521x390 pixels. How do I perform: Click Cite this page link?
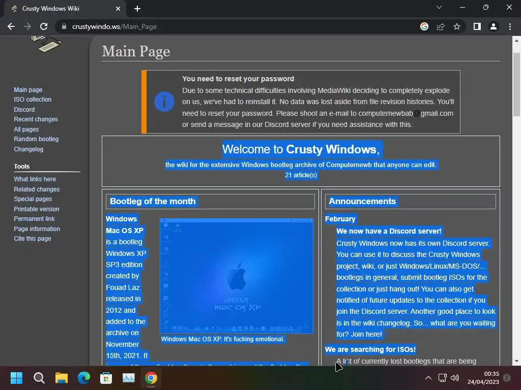(x=33, y=239)
